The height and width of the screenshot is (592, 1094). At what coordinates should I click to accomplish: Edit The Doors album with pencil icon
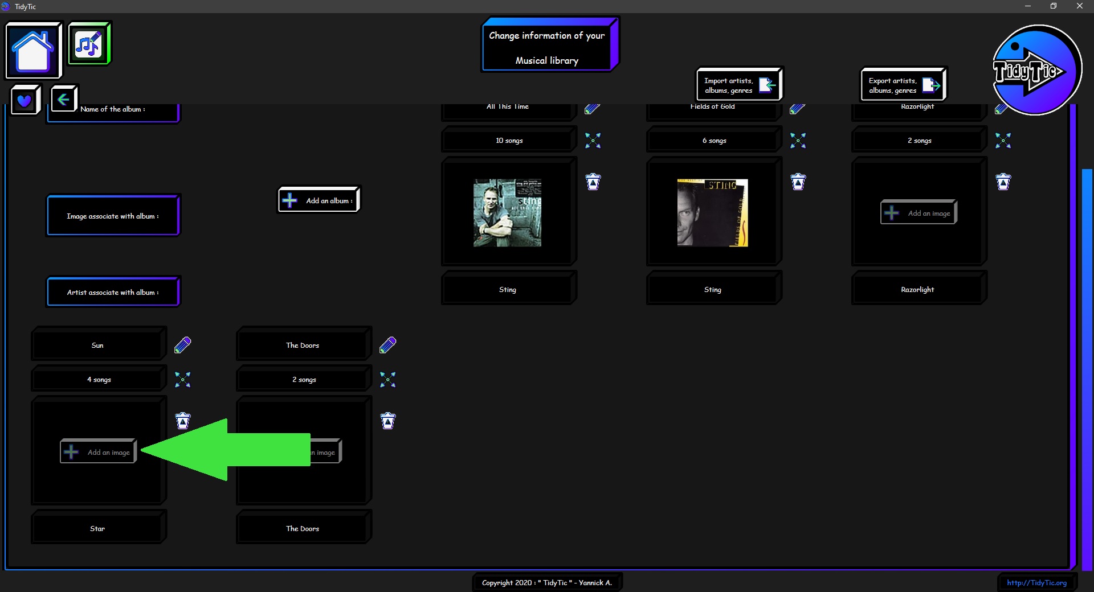pyautogui.click(x=388, y=345)
